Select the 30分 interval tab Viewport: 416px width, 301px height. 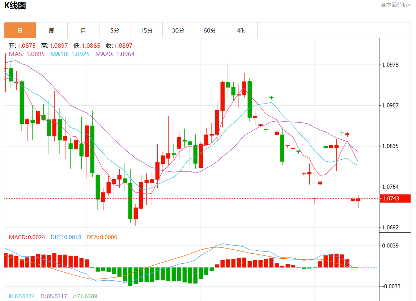point(178,30)
